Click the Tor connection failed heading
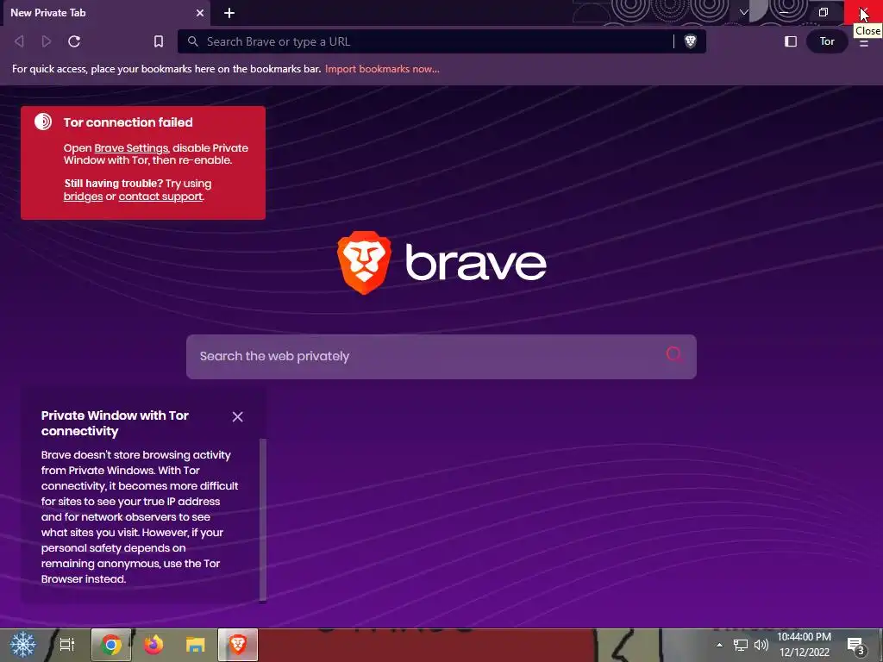883x662 pixels. point(128,122)
